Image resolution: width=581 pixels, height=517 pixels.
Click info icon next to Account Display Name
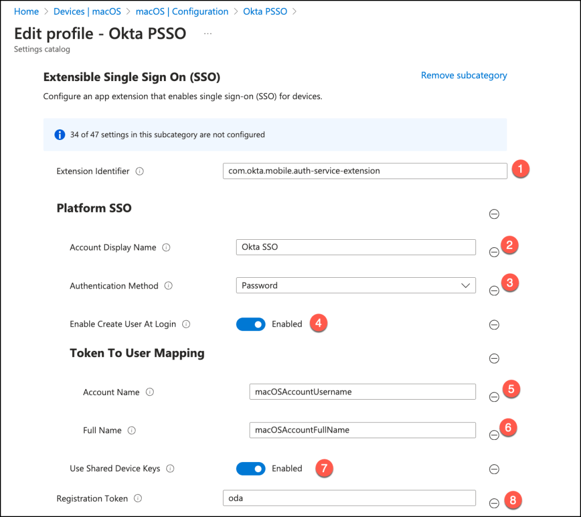[x=166, y=247]
